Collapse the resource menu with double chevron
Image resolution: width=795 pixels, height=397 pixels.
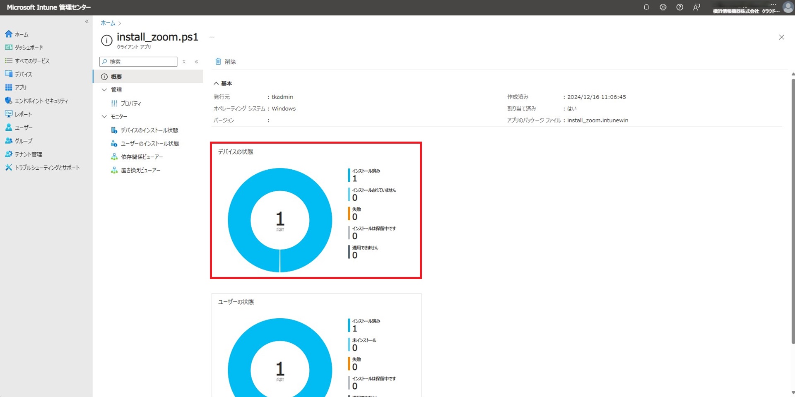[x=196, y=62]
